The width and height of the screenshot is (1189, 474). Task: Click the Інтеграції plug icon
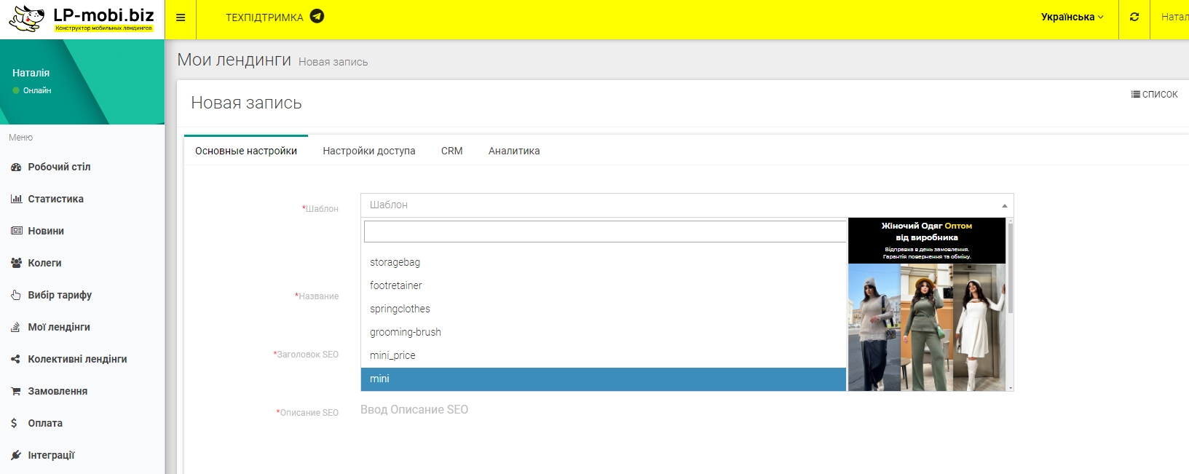pos(16,455)
